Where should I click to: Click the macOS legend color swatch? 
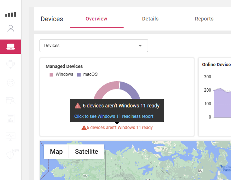click(79, 75)
